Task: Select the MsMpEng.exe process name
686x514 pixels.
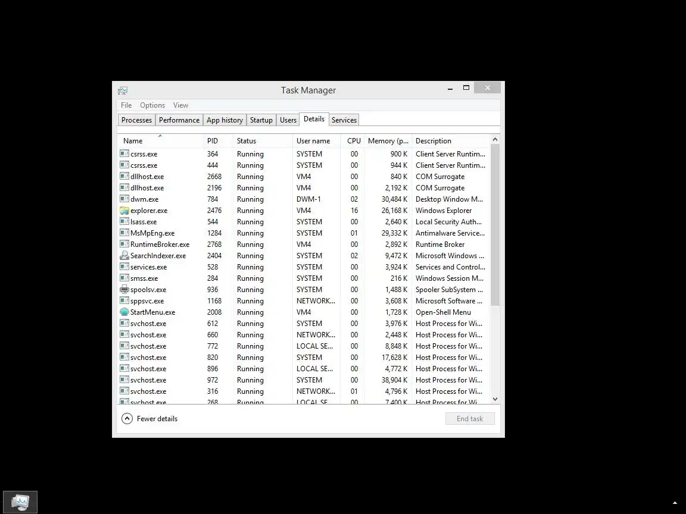Action: point(152,233)
